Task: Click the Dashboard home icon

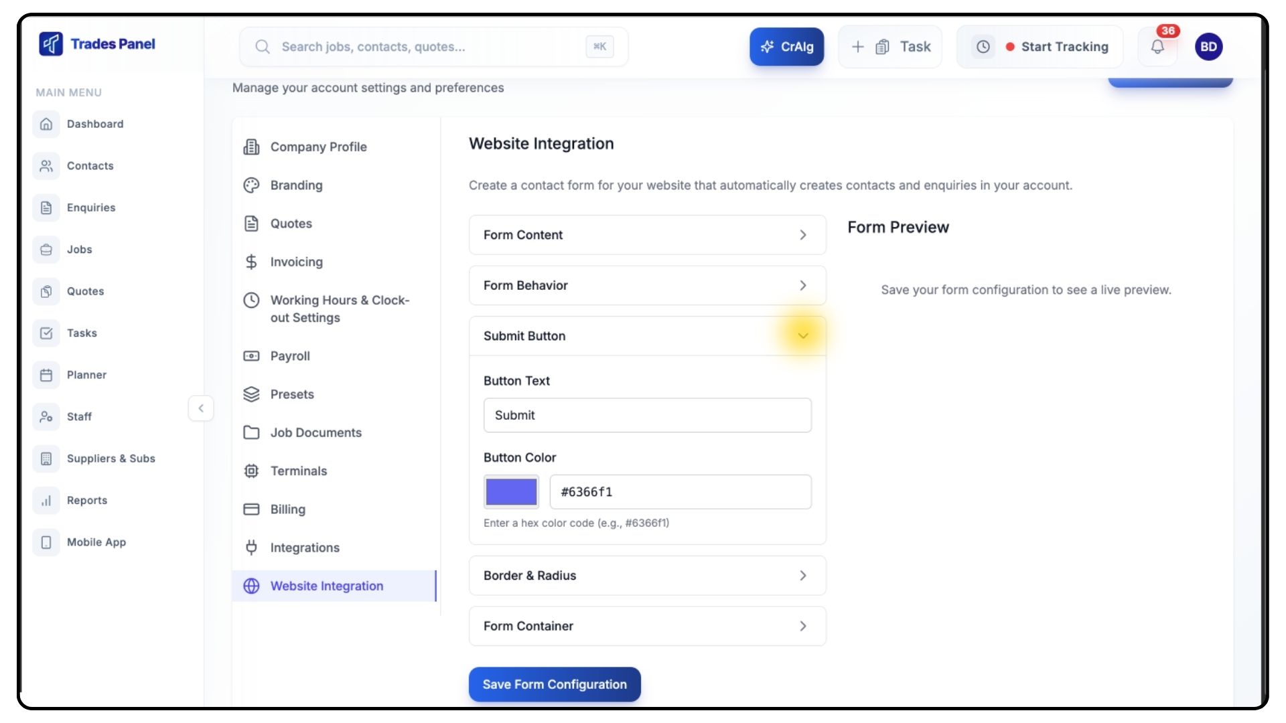Action: point(46,124)
